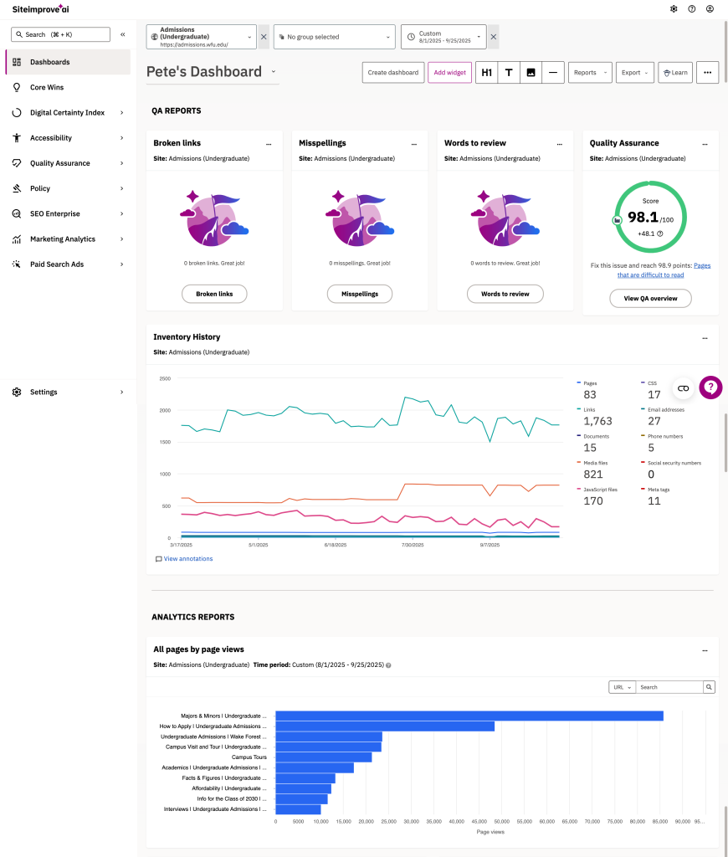Toggle the Links series in the chart legend

(x=590, y=409)
